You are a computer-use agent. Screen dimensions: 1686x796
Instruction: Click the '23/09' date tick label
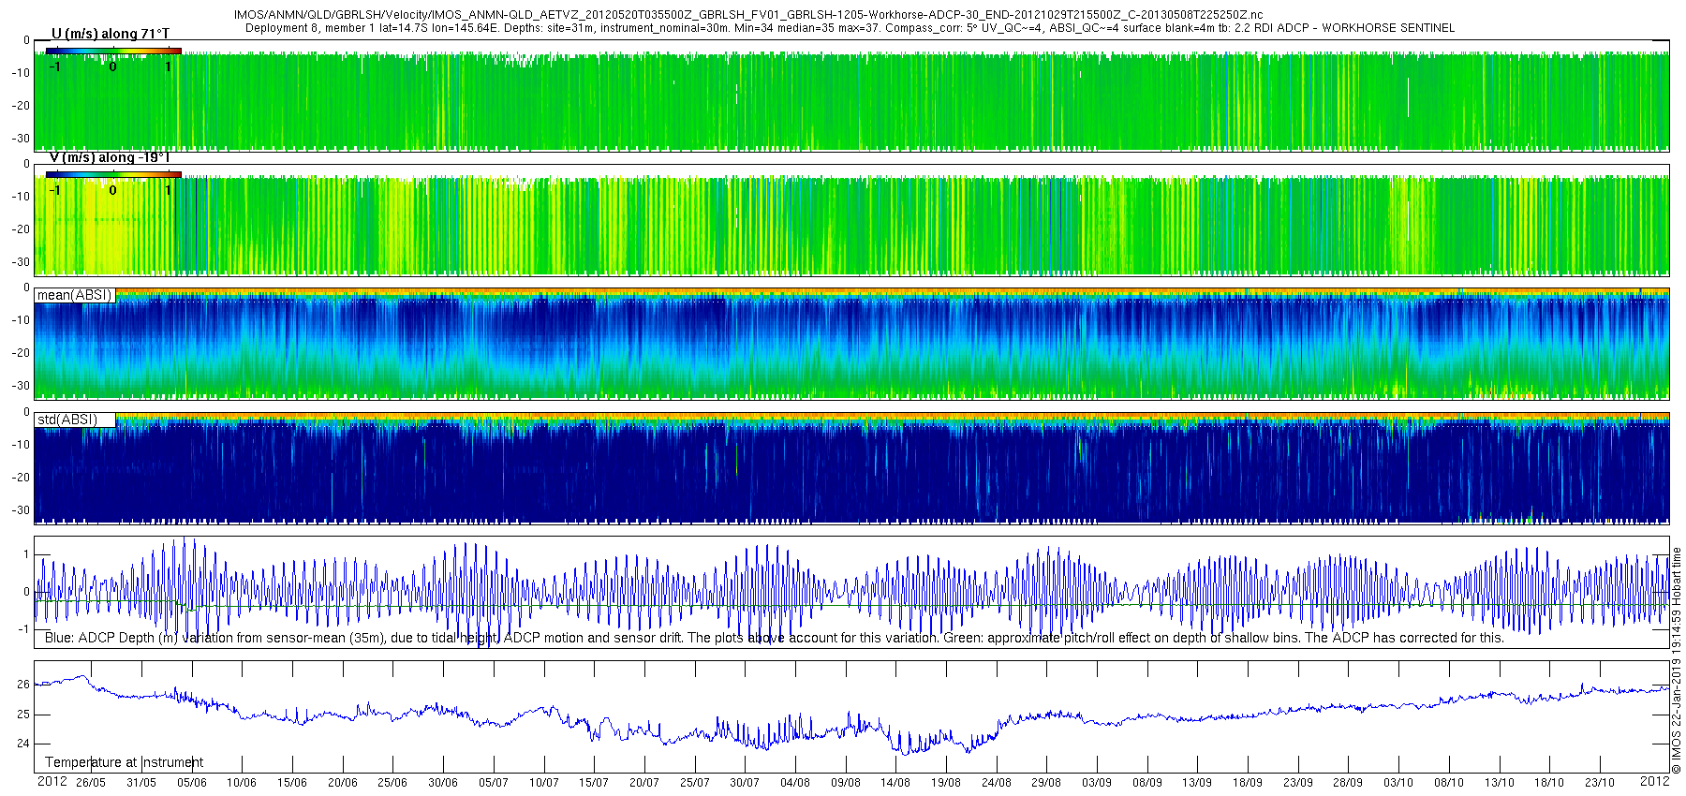coord(1298,783)
